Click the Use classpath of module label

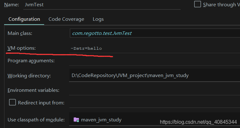coord(36,120)
